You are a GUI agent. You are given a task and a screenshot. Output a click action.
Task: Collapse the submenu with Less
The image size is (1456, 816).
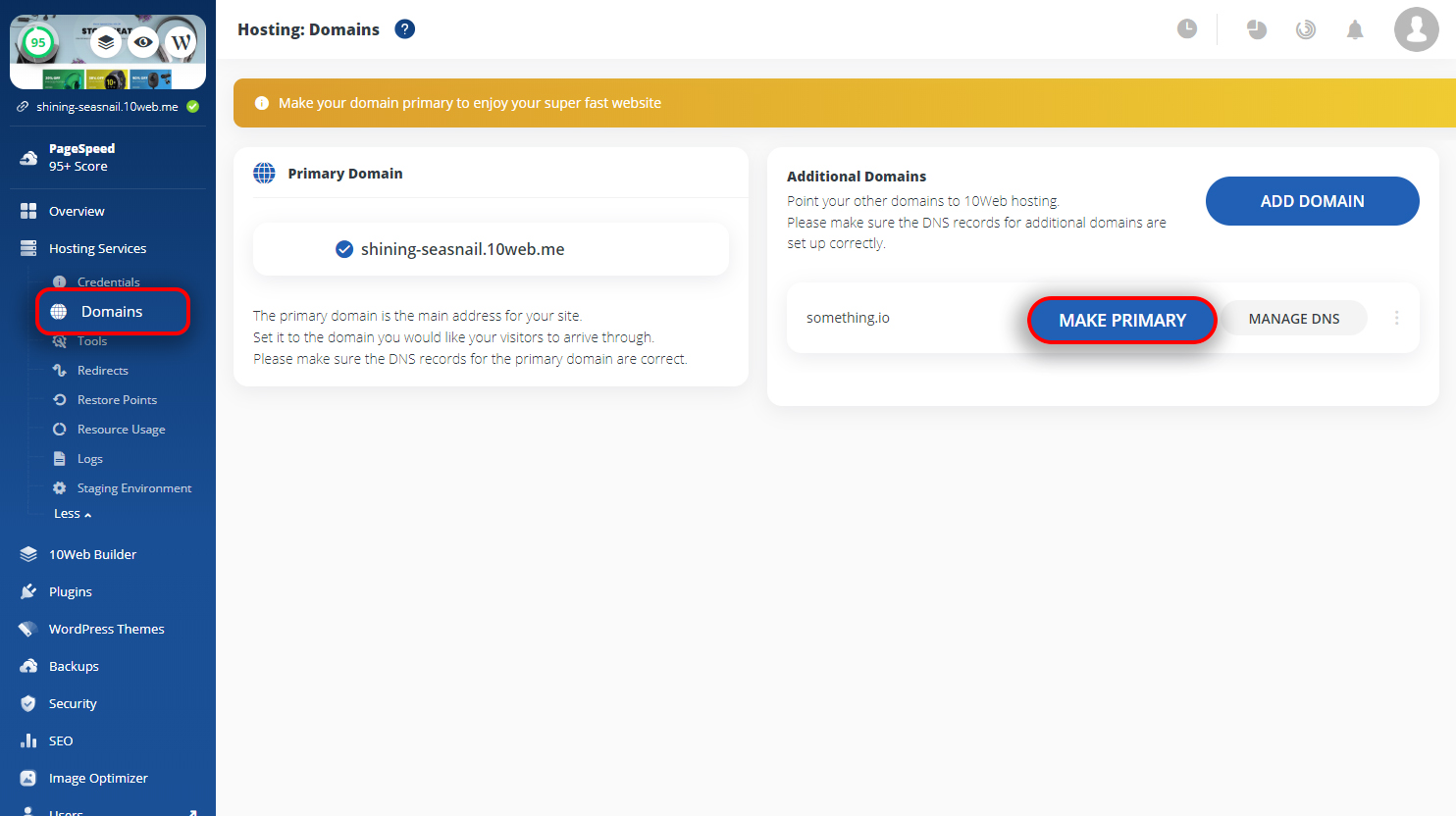click(73, 514)
